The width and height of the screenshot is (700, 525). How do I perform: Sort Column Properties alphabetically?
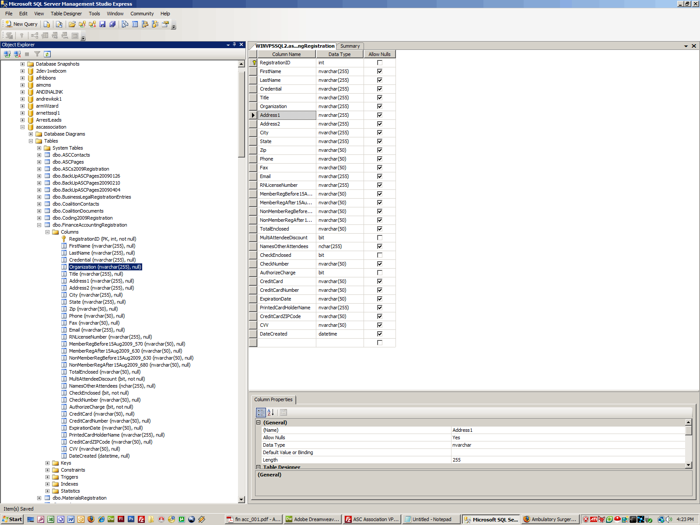click(271, 413)
